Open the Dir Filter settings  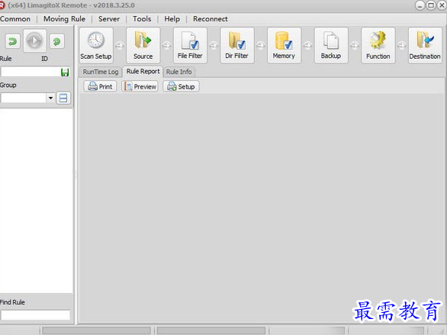(237, 45)
